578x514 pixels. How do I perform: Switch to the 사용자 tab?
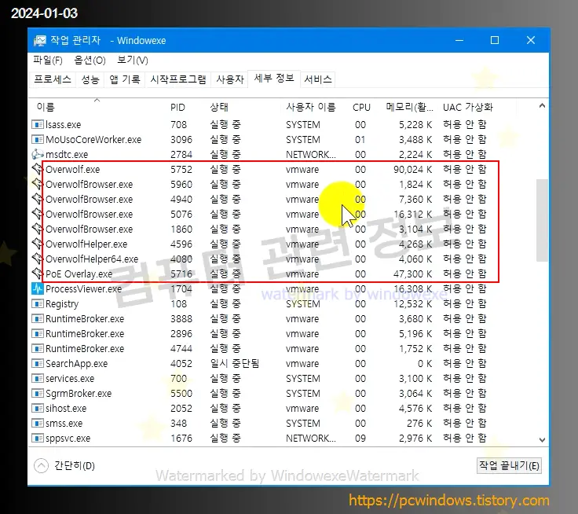pos(229,79)
